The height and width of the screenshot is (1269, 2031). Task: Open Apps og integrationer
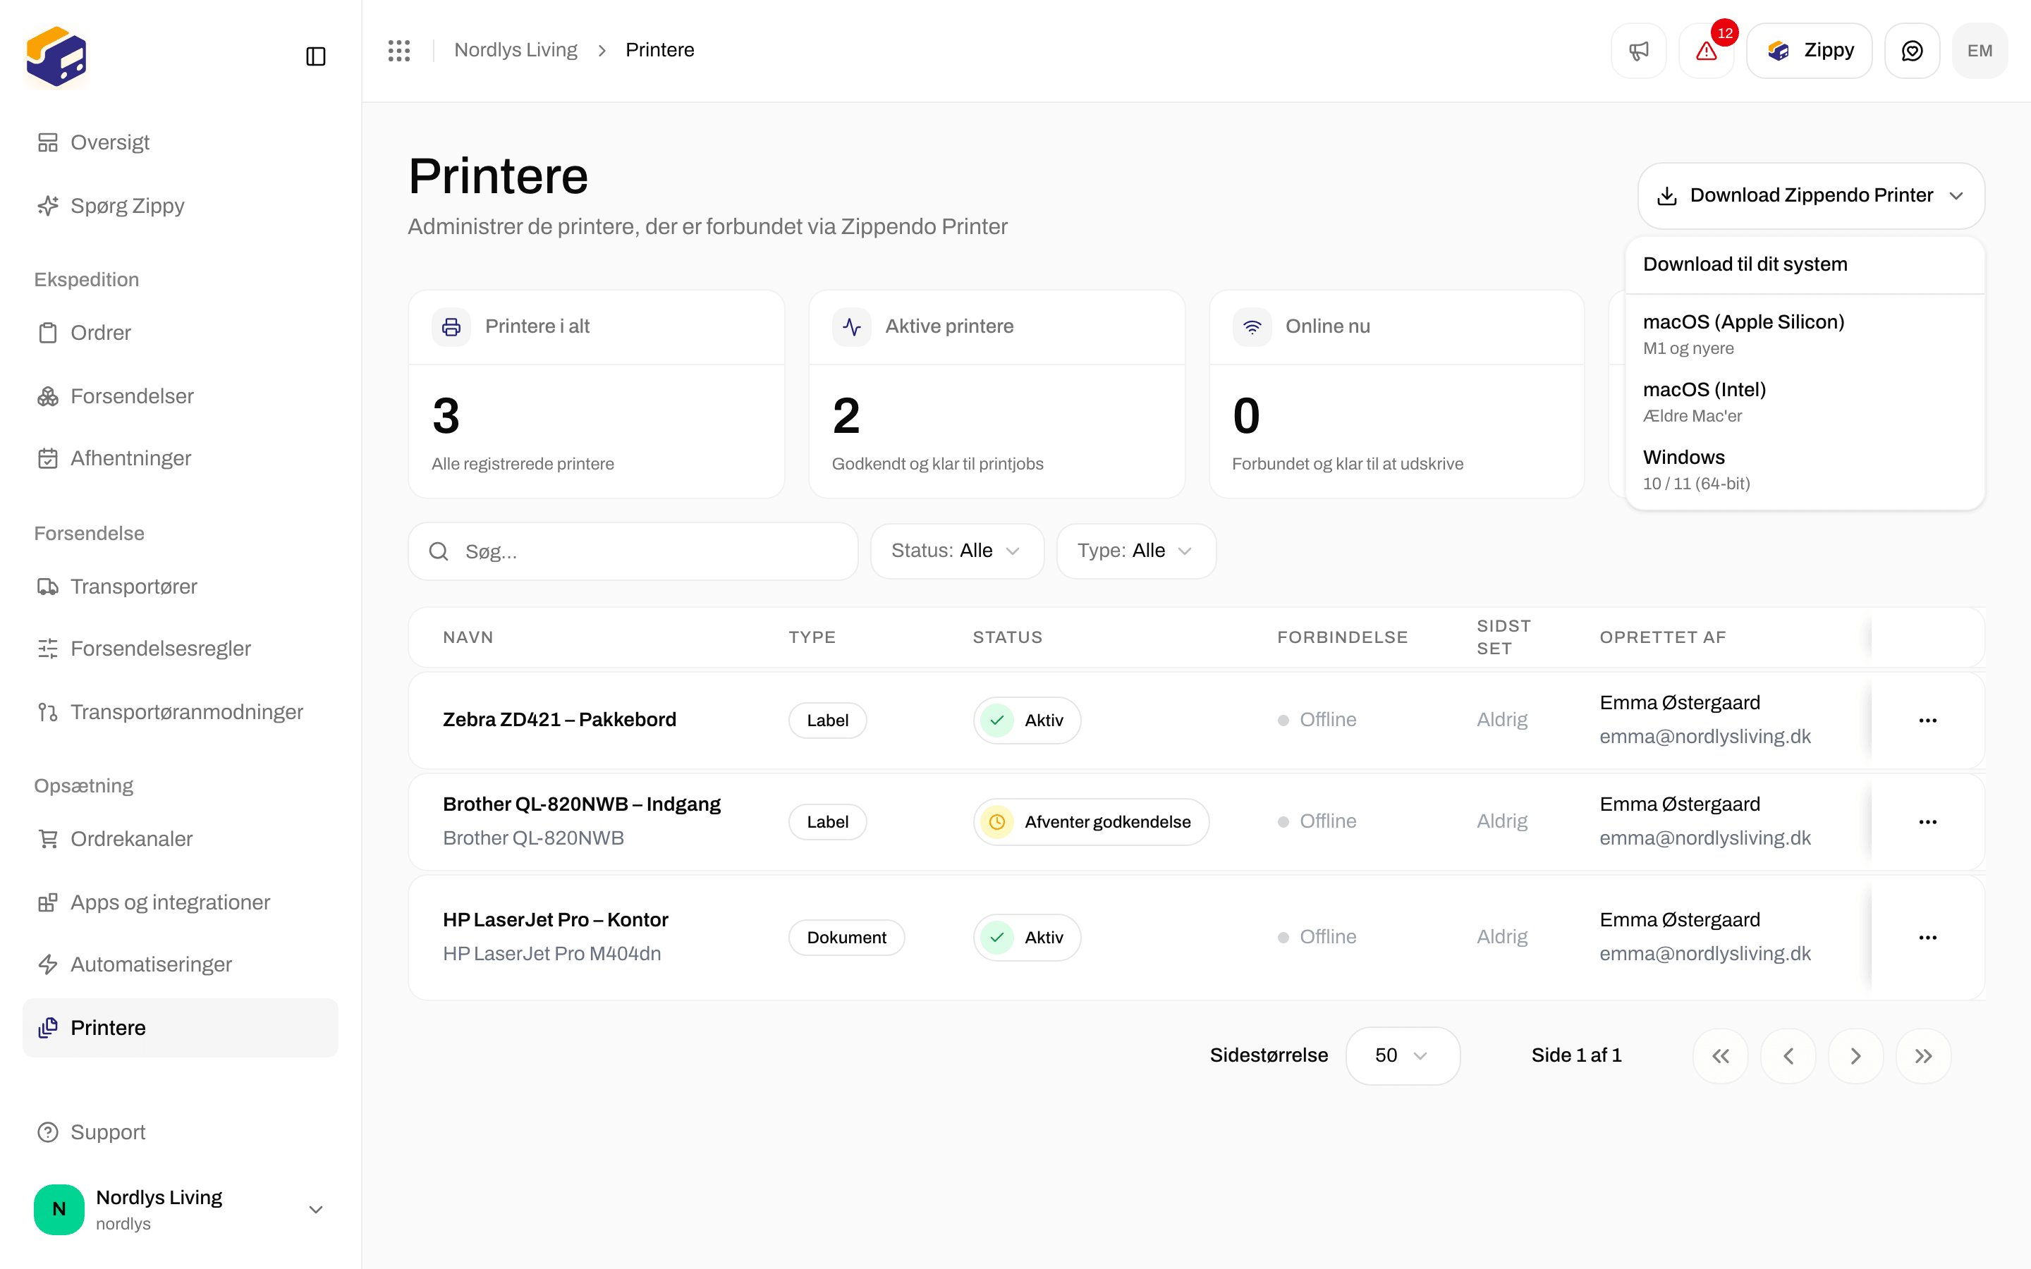pyautogui.click(x=181, y=902)
